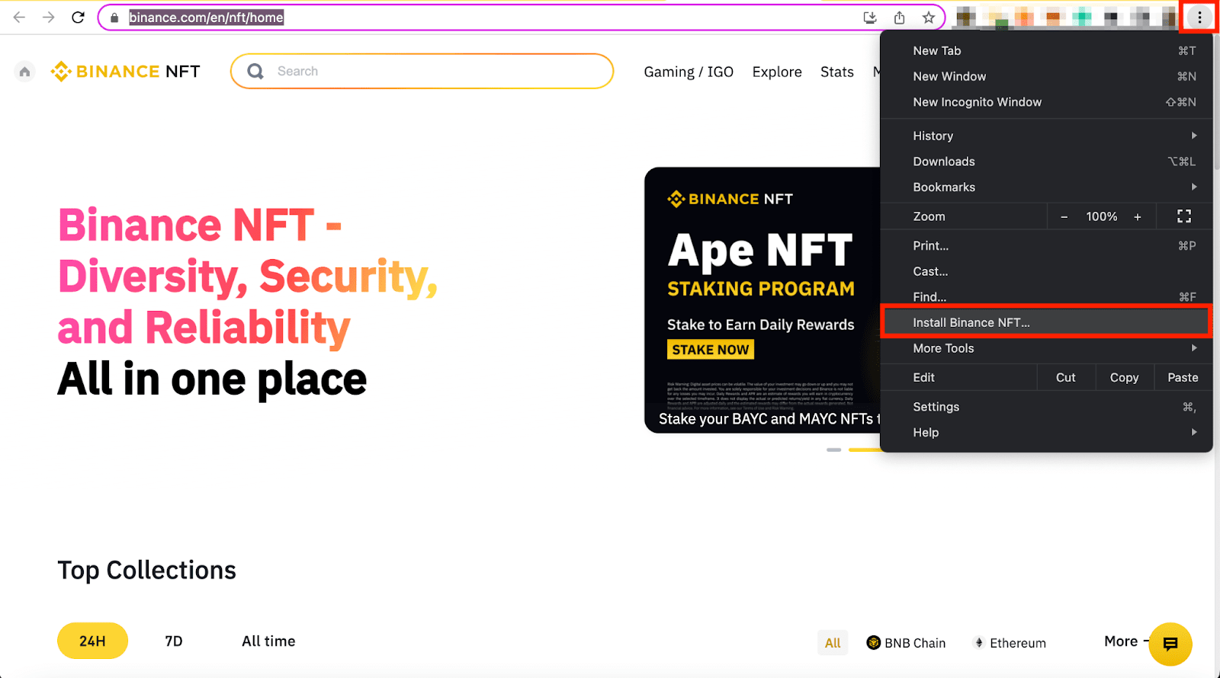Bookmark this page with star icon
1220x678 pixels.
pyautogui.click(x=928, y=18)
